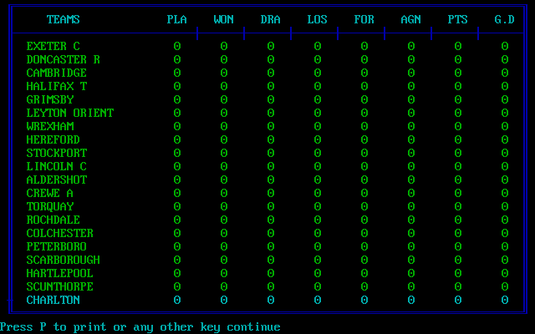Click TORQUAY's AGN value
The width and height of the screenshot is (535, 334).
click(x=410, y=206)
